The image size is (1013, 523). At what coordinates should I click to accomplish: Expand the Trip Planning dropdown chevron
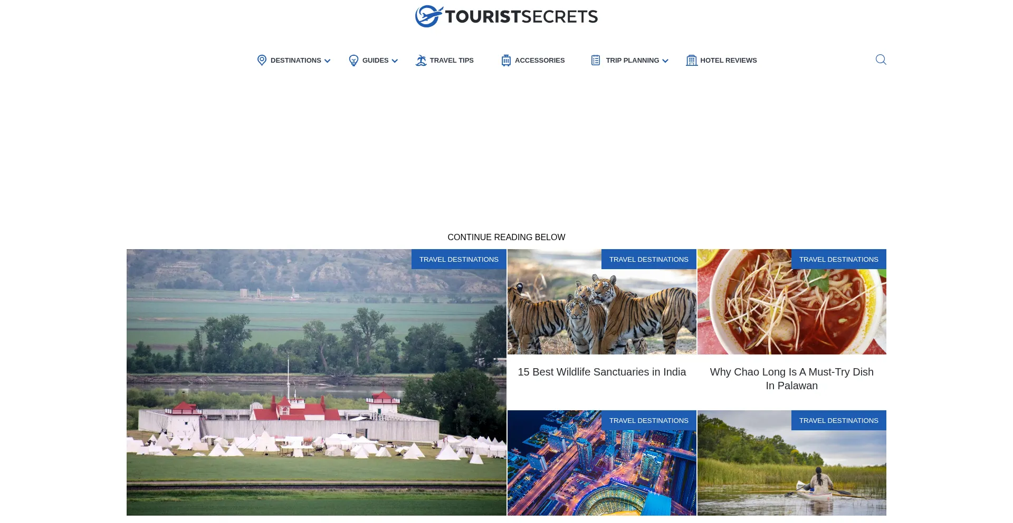coord(665,61)
